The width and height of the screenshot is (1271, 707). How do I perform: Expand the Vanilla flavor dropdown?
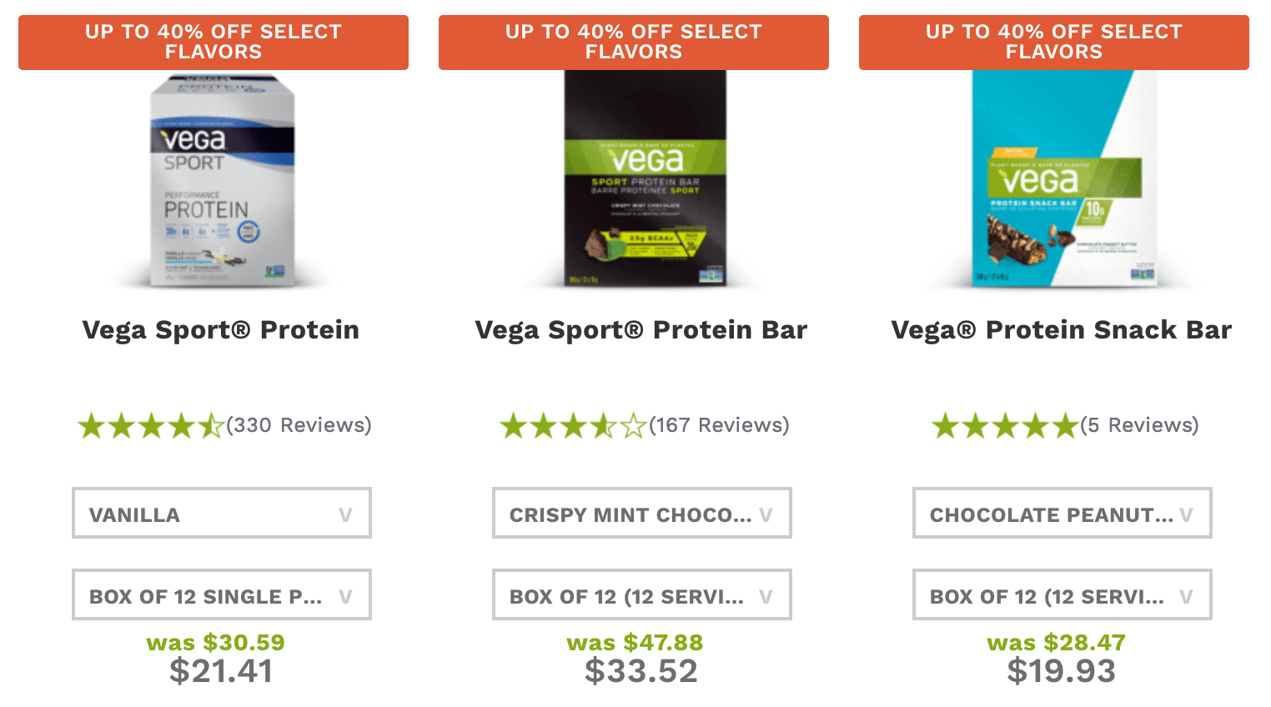point(222,514)
